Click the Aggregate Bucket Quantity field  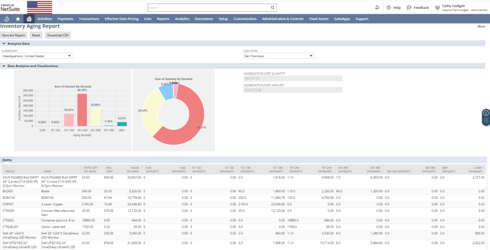click(x=293, y=79)
